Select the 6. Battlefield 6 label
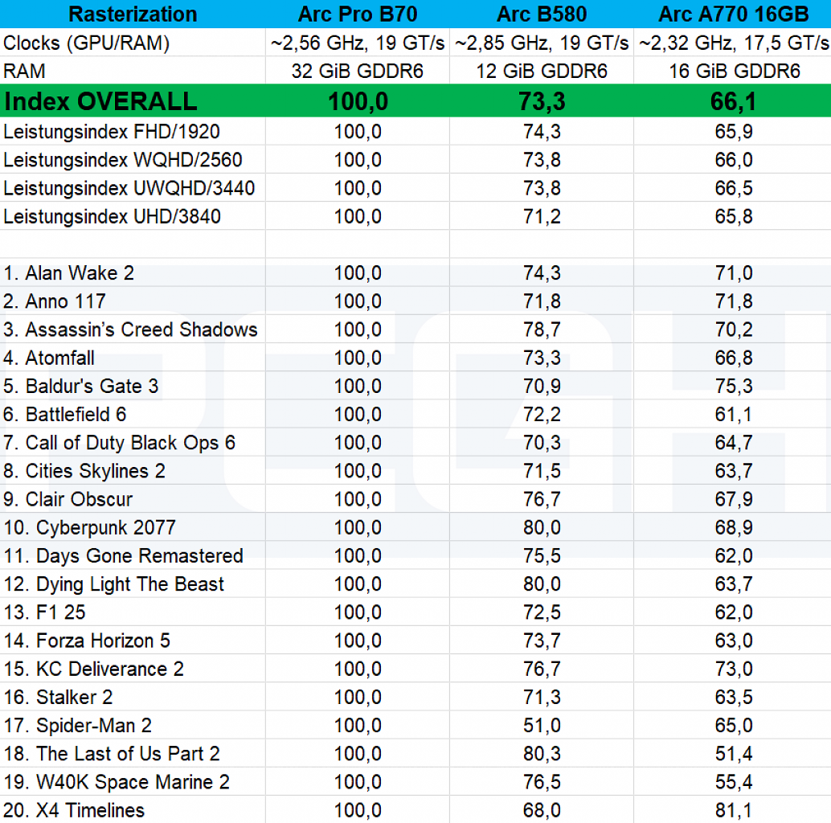831x823 pixels. point(64,415)
